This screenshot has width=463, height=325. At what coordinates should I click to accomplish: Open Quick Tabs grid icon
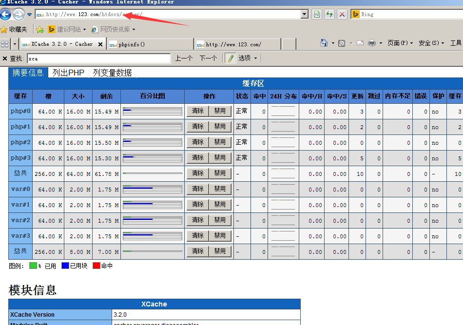click(x=5, y=44)
